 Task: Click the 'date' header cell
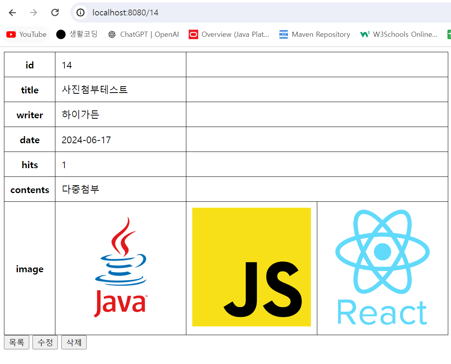[30, 140]
